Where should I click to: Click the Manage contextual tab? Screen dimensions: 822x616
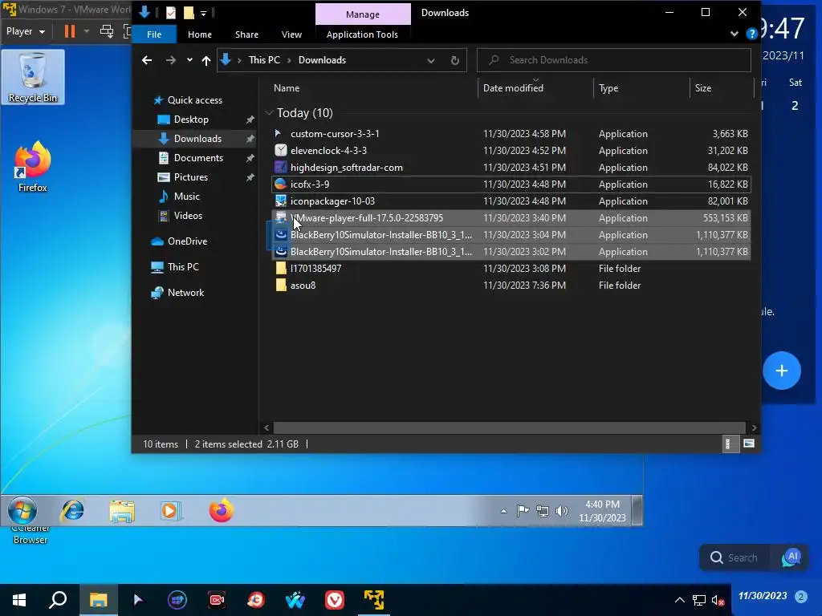(363, 14)
